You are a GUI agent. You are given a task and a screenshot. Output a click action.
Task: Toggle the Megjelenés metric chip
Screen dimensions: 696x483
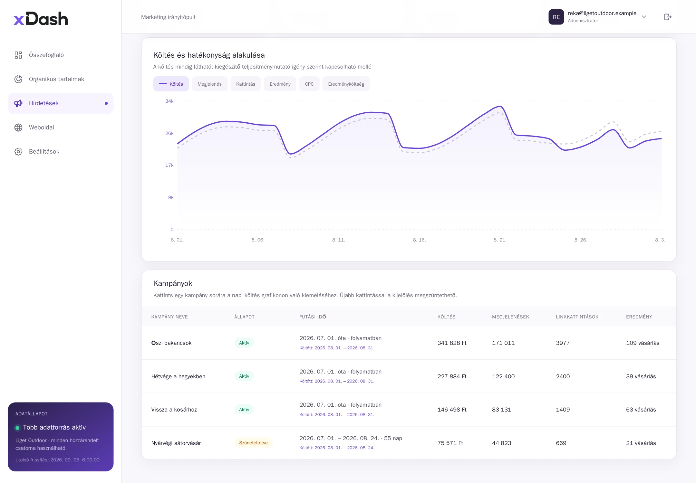point(209,84)
